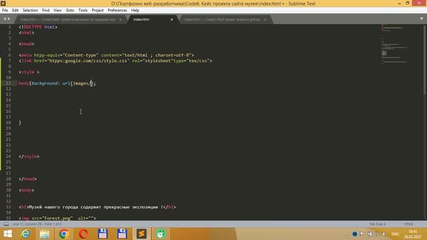This screenshot has width=427, height=240.
Task: Click status bar text Line 11, Column 28
Action: [x=37, y=224]
